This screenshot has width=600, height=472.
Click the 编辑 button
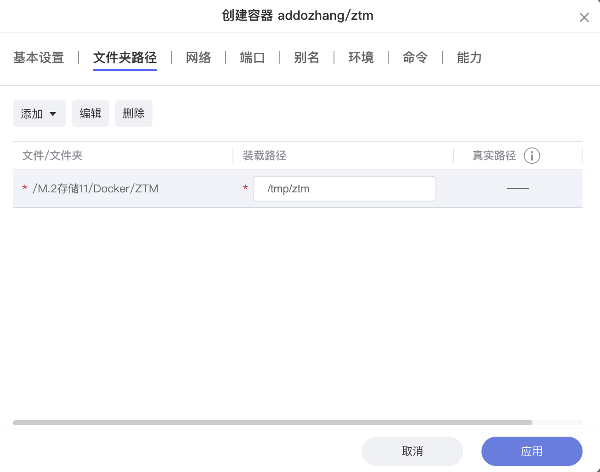[90, 113]
